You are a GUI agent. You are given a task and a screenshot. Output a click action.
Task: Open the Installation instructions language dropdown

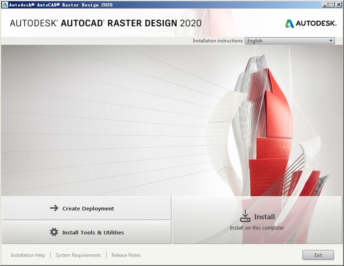pos(289,40)
